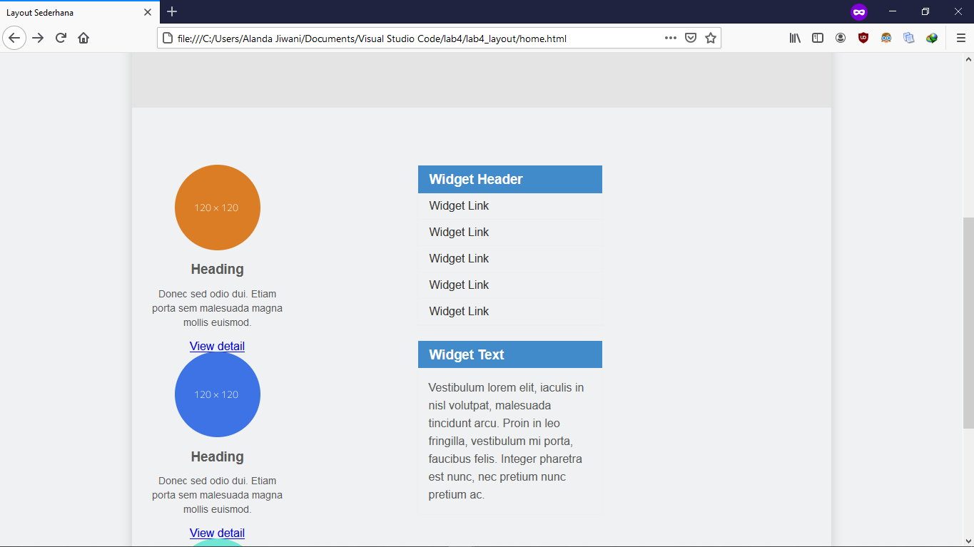Click the Heading under the orange circle
974x547 pixels.
coord(218,269)
